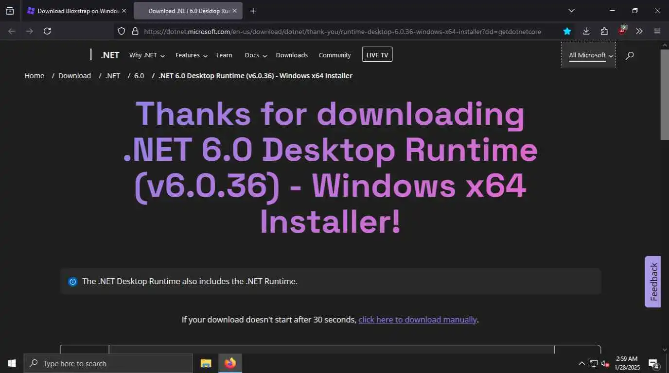Open the Downloads nav item

point(292,55)
